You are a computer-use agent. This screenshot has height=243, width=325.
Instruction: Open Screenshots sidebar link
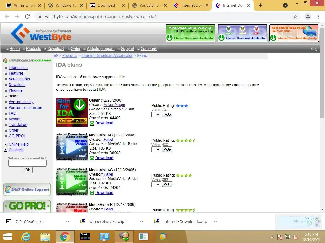pos(19,79)
